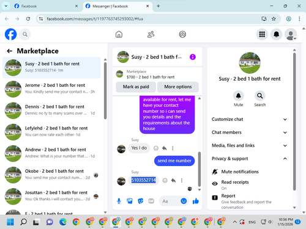Screen dimensions: 306x229
Task: Open Chrome tab search dropdown
Action: point(6,6)
